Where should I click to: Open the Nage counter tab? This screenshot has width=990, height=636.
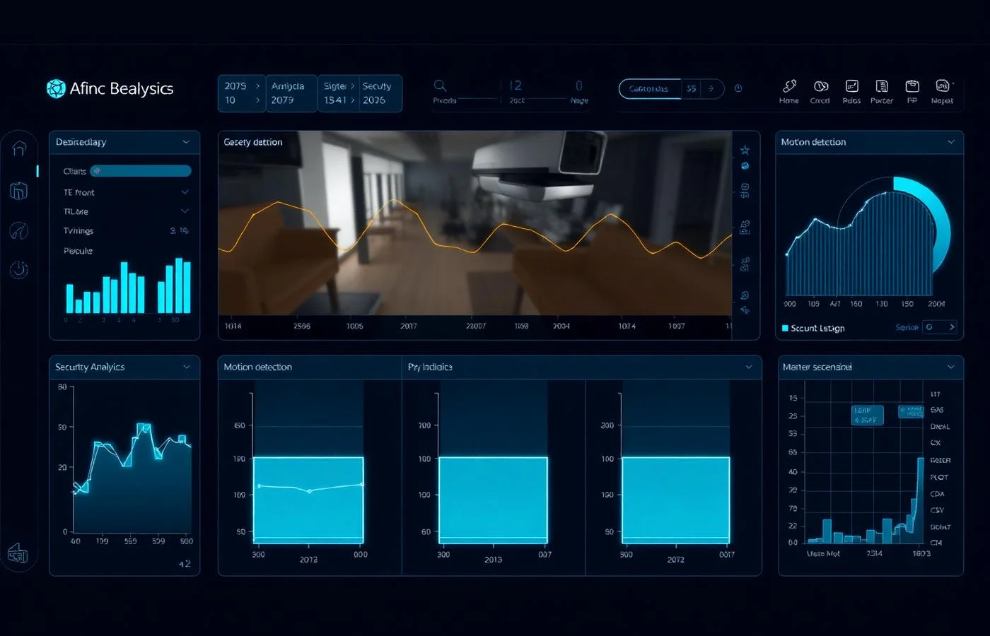[579, 92]
